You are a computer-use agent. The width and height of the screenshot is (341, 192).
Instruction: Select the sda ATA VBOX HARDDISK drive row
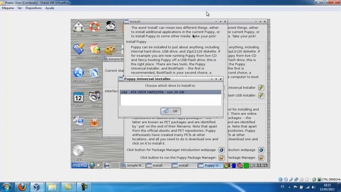tap(170, 92)
